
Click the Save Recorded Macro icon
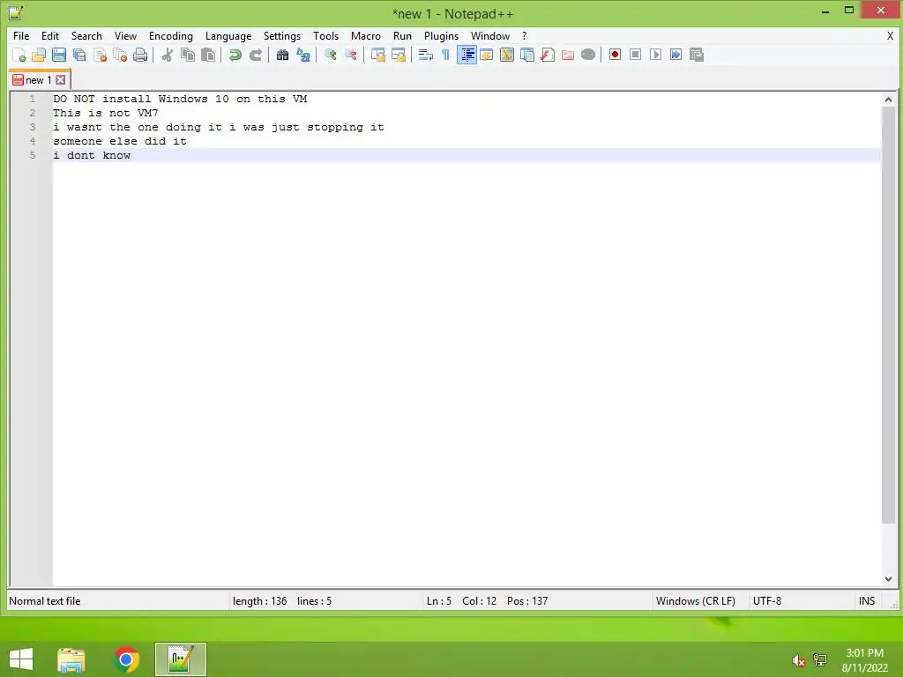(x=697, y=55)
